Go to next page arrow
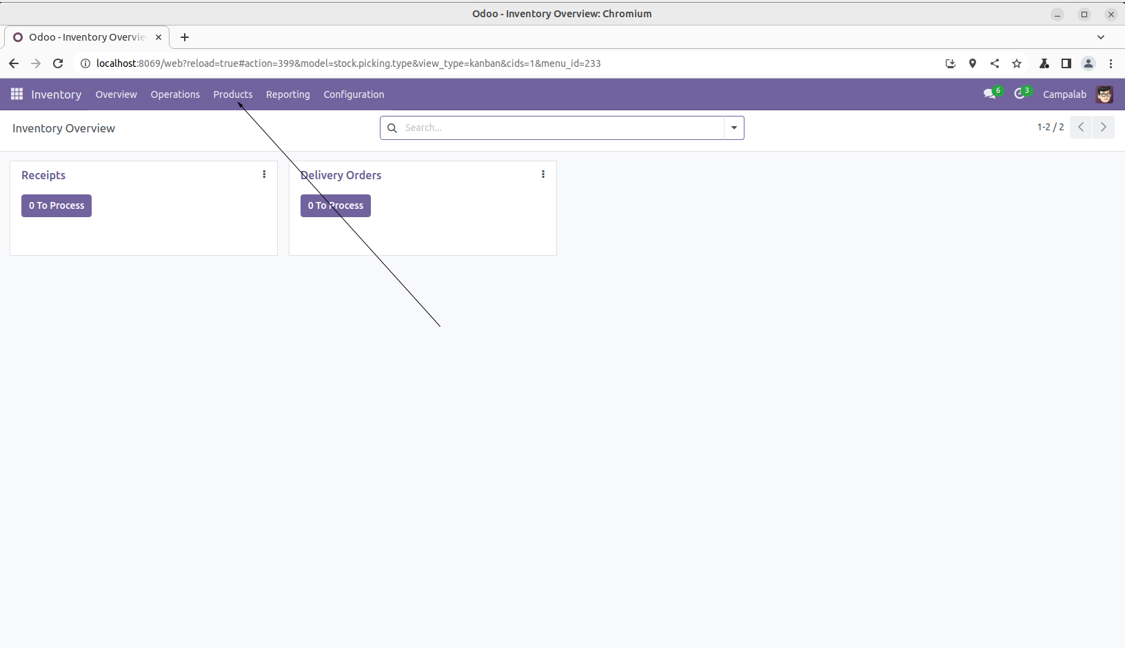 tap(1103, 127)
